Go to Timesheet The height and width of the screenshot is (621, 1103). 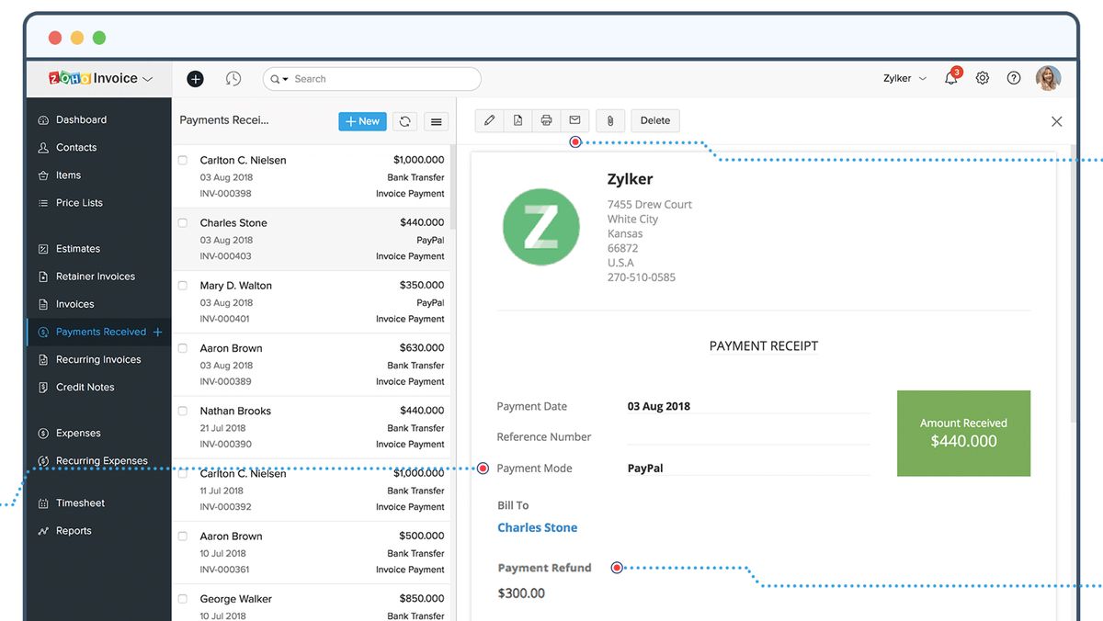pyautogui.click(x=80, y=502)
